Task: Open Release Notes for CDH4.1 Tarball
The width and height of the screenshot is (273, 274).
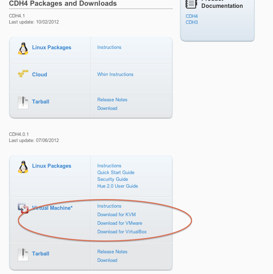Action: pyautogui.click(x=112, y=100)
